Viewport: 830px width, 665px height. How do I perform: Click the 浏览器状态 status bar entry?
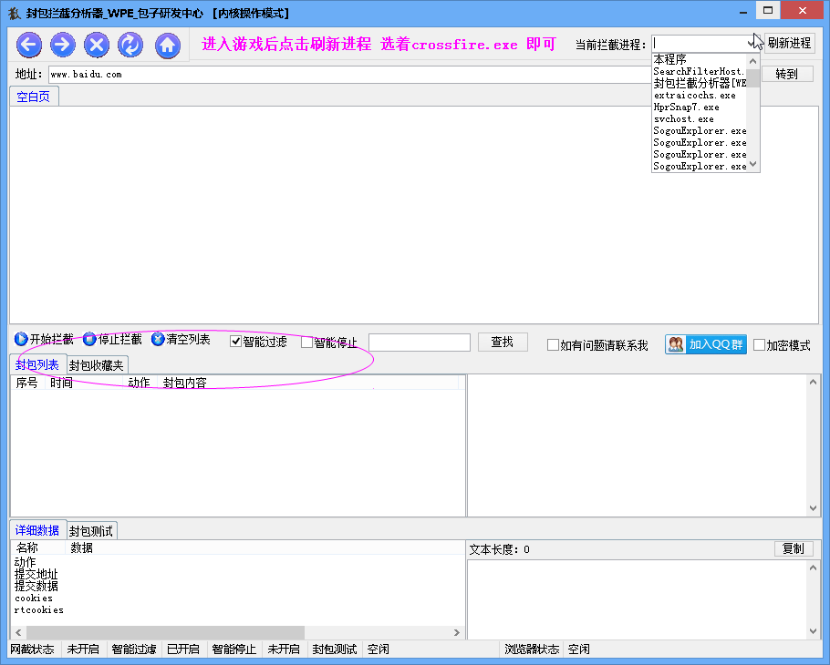pyautogui.click(x=532, y=650)
